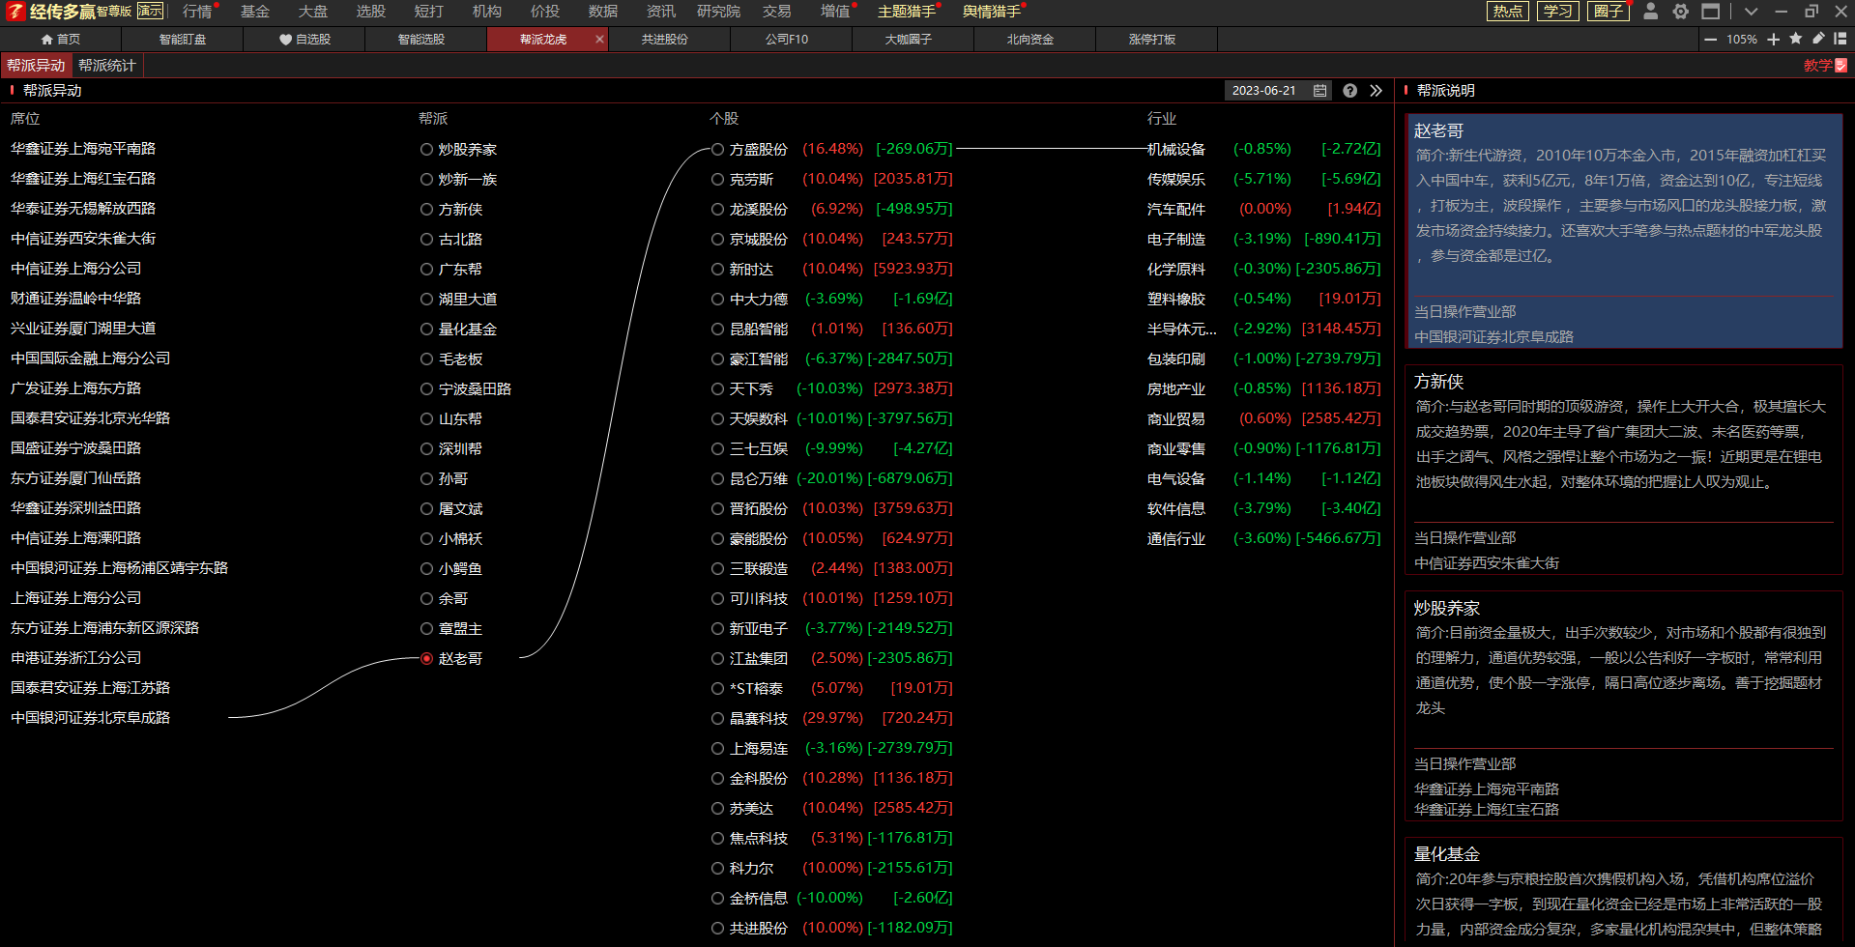The width and height of the screenshot is (1855, 947).
Task: Click the 热点 button
Action: [1508, 12]
